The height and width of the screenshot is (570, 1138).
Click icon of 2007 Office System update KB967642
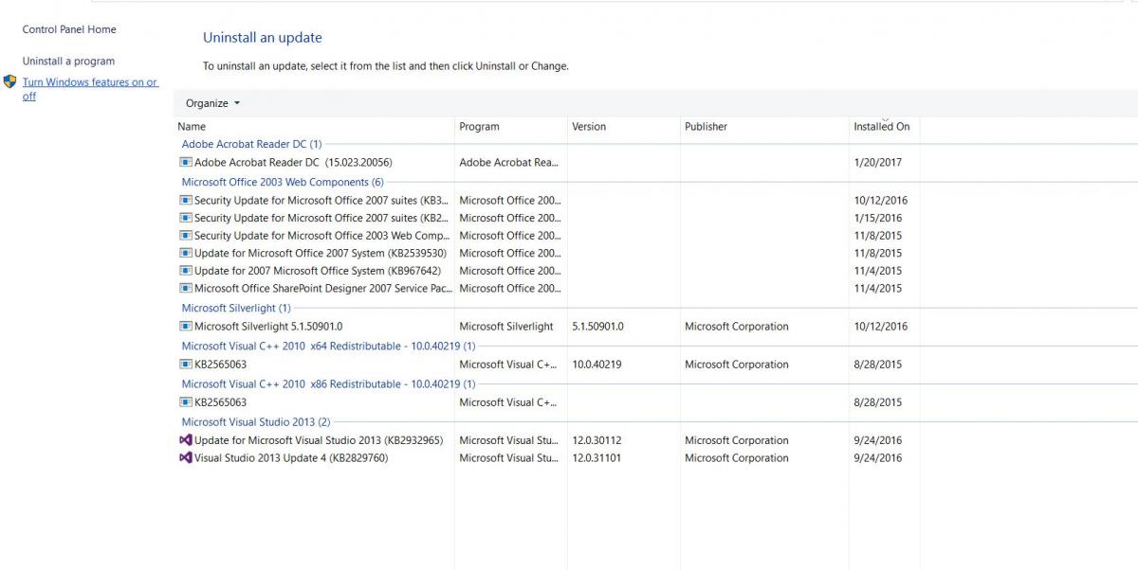coord(186,271)
